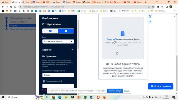Close the editor with X icon
The image size is (178, 100).
(175, 16)
